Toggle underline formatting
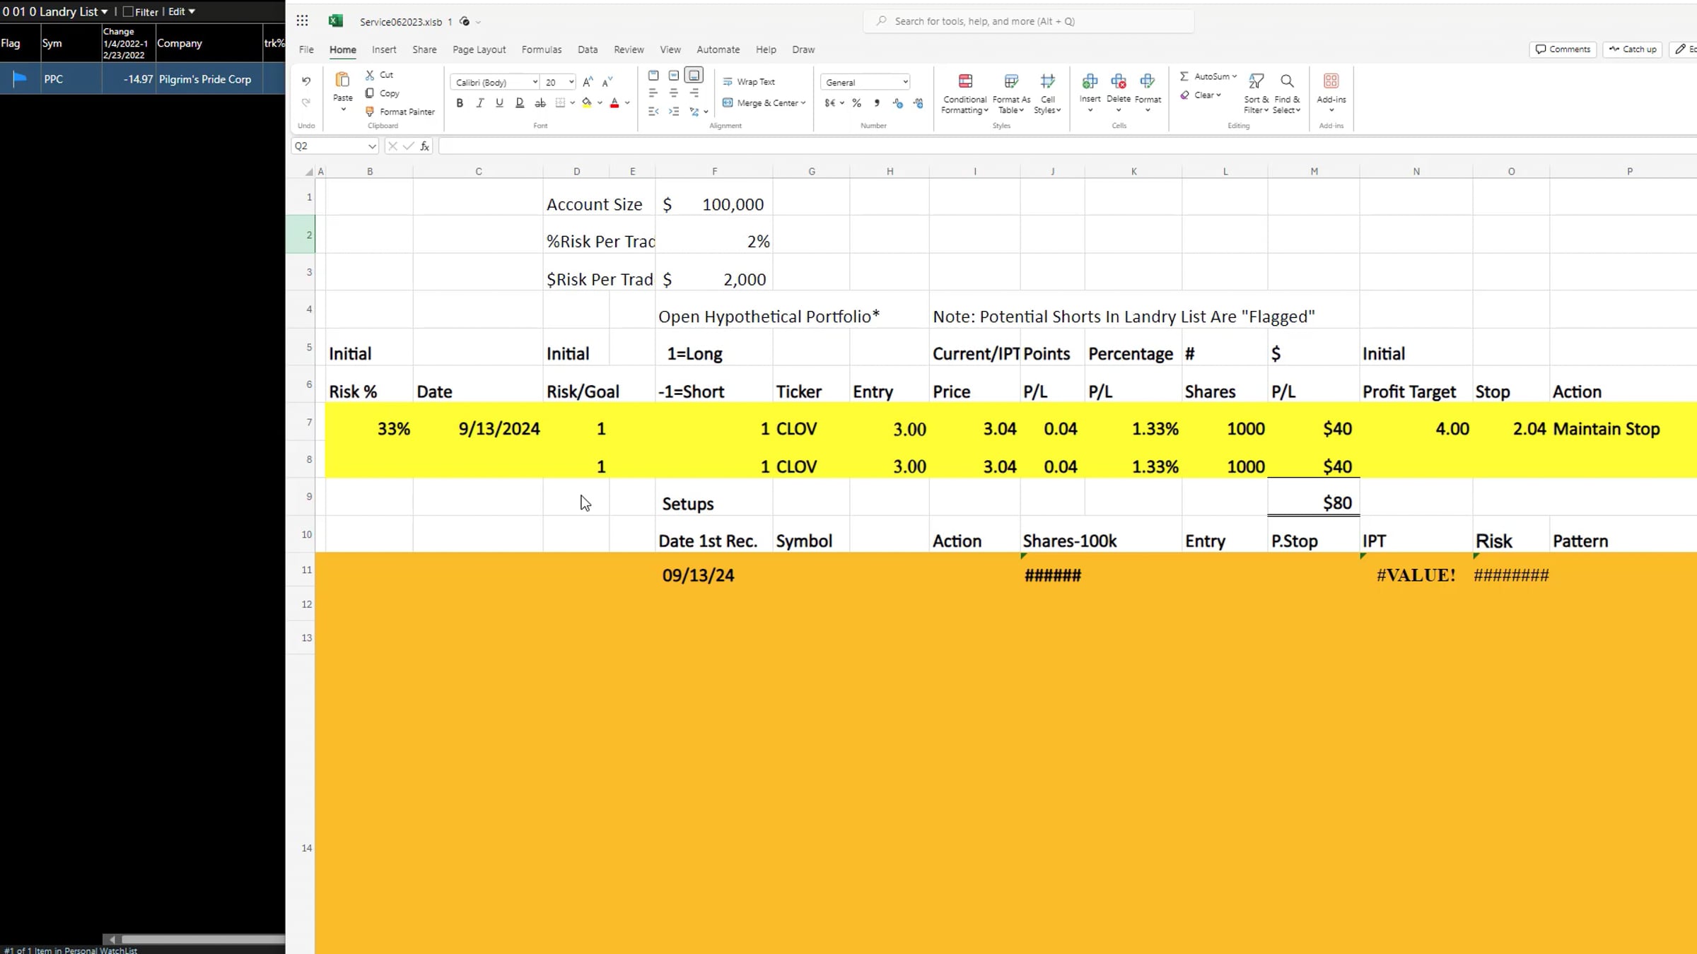1697x954 pixels. tap(500, 103)
